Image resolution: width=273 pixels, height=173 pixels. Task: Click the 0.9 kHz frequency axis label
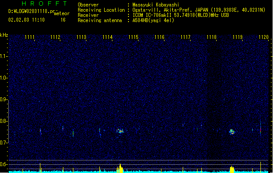click(x=3, y=99)
